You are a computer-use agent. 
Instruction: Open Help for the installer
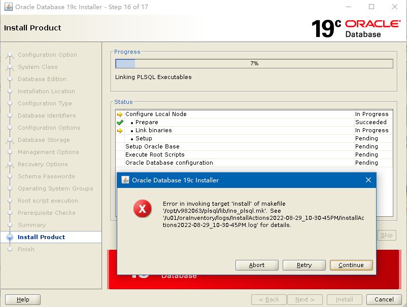(x=23, y=299)
